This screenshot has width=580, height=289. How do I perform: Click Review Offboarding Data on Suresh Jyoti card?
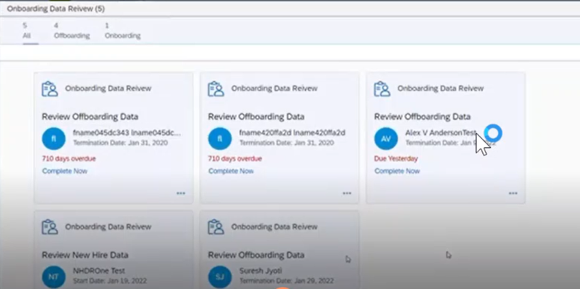pyautogui.click(x=256, y=255)
